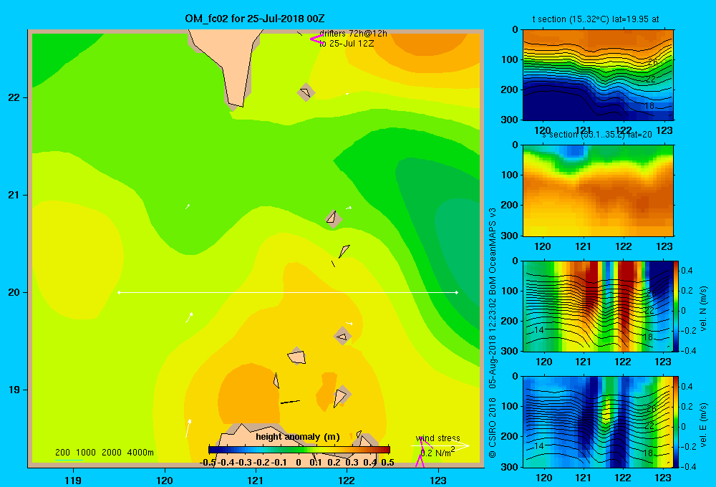
Task: Click the 14 isotherm label in the vel. N panel
Action: point(539,330)
